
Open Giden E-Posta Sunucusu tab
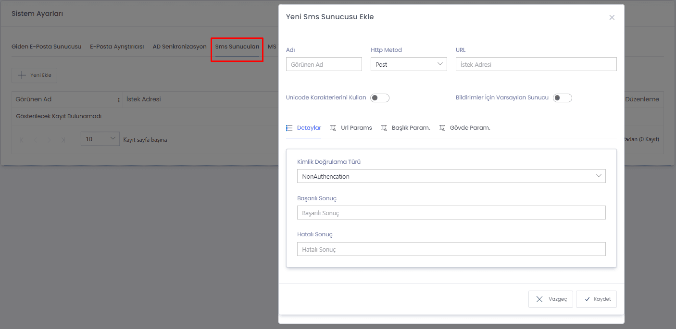(x=46, y=47)
